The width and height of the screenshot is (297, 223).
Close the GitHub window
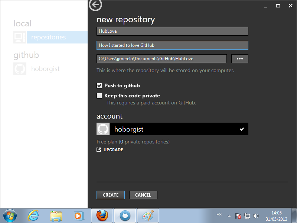[291, 6]
